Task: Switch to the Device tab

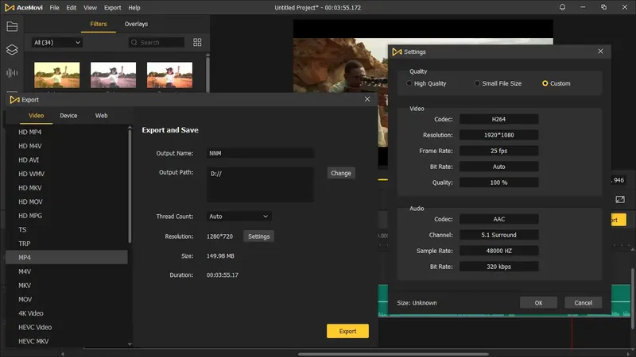Action: (68, 116)
